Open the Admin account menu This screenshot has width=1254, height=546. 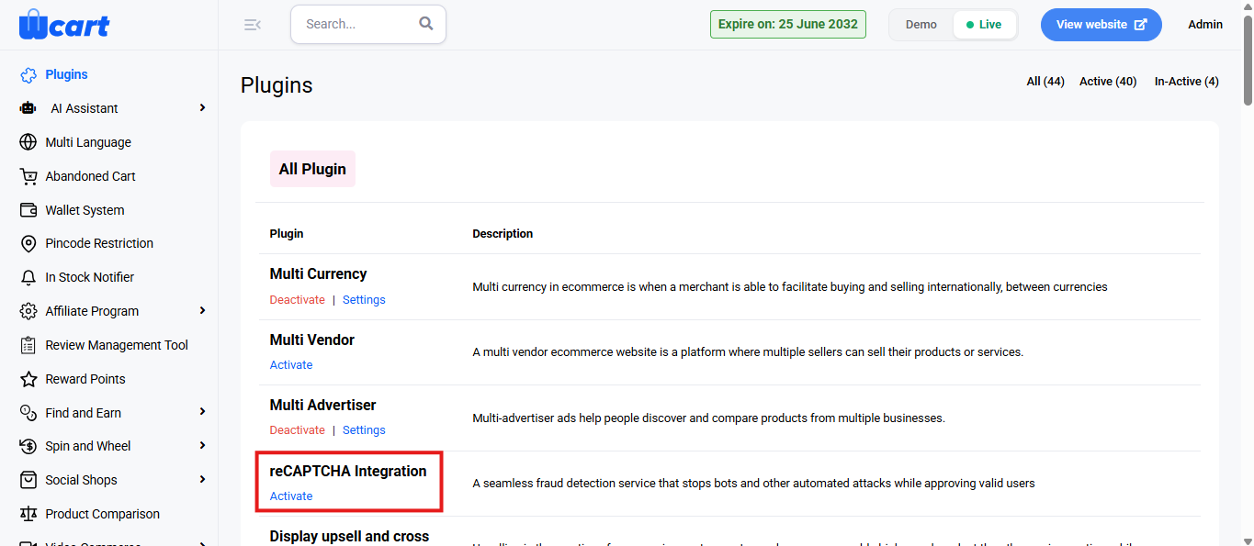tap(1205, 25)
